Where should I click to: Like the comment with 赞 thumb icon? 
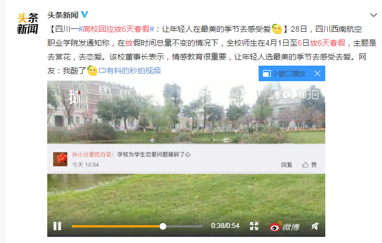(x=309, y=165)
